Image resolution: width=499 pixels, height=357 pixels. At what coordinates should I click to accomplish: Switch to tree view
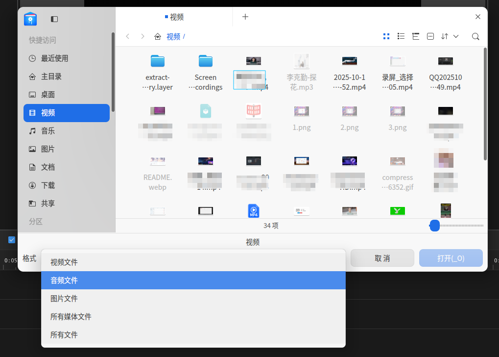click(x=416, y=36)
